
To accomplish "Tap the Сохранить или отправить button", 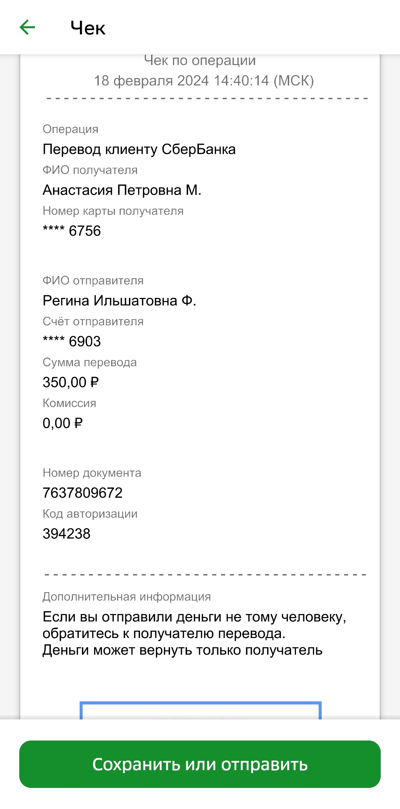I will tap(200, 764).
